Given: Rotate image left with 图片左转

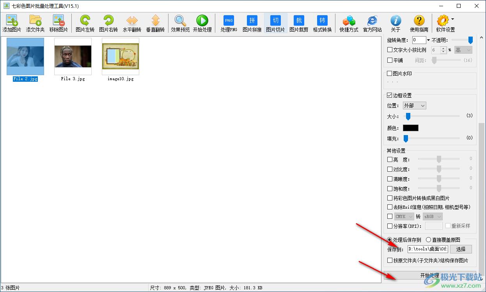Looking at the screenshot, I should 85,21.
